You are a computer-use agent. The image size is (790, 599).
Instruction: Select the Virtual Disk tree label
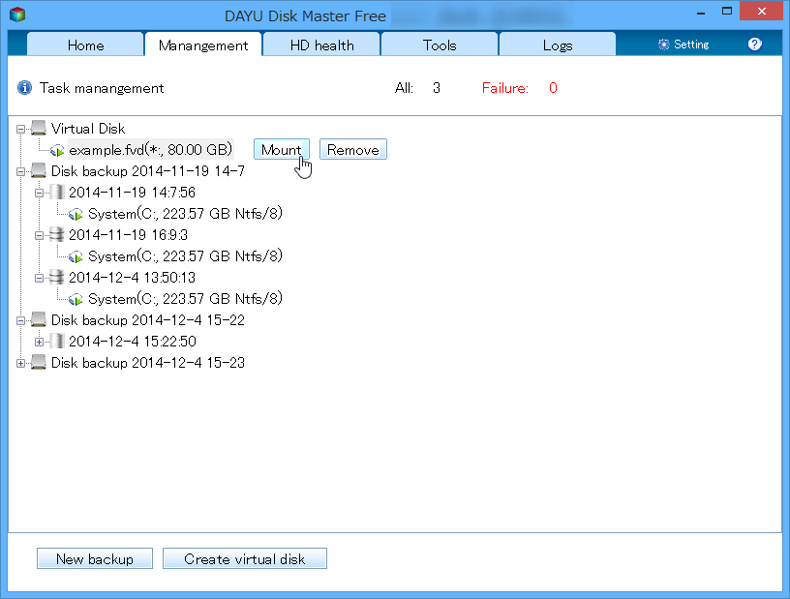click(x=88, y=129)
